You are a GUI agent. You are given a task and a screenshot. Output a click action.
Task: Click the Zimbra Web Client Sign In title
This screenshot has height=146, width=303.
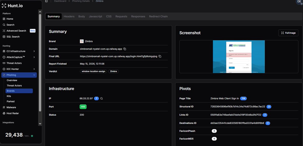[x=224, y=98]
